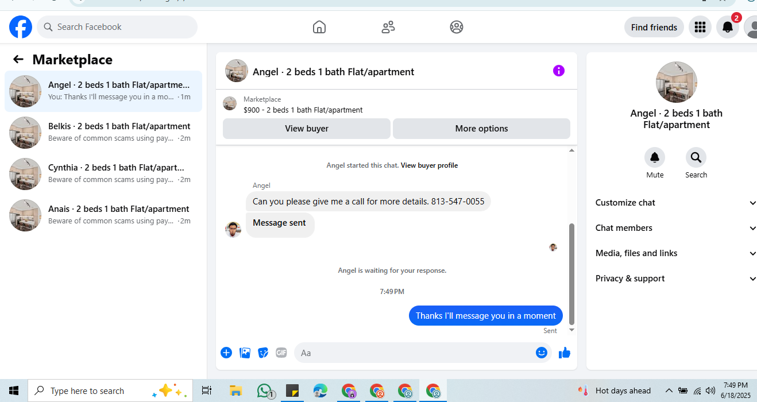The image size is (757, 402).
Task: Open Windows Start button
Action: [14, 391]
